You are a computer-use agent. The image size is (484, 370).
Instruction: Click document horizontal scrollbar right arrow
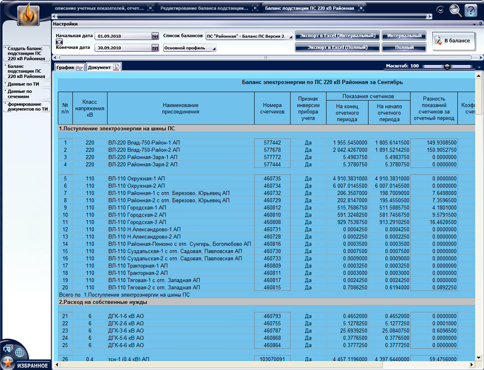pyautogui.click(x=472, y=365)
